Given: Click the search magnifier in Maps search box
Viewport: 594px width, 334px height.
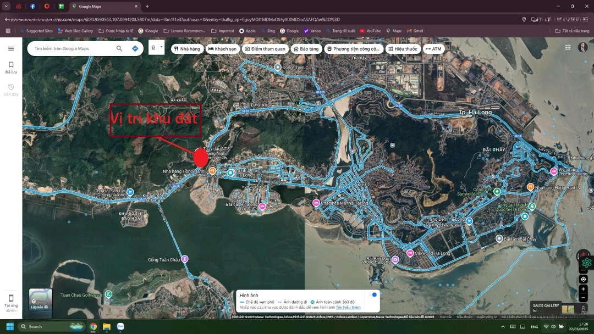Looking at the screenshot, I should pyautogui.click(x=119, y=48).
